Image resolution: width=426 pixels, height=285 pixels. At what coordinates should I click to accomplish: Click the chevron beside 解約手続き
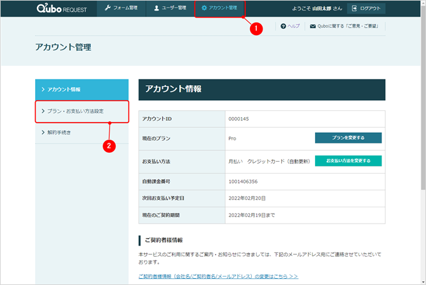43,132
